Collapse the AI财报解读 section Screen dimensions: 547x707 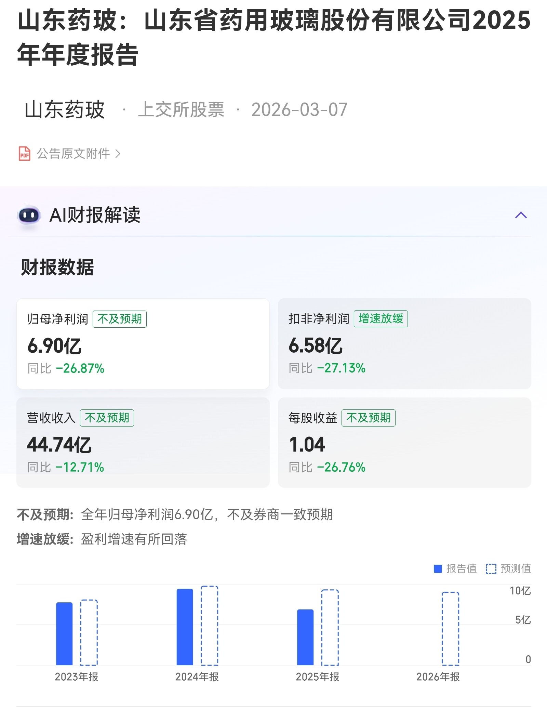(x=521, y=215)
